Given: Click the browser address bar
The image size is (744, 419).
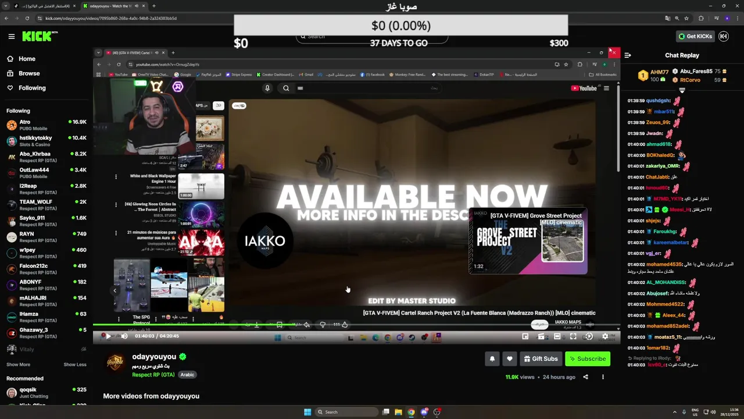Looking at the screenshot, I should pyautogui.click(x=349, y=18).
